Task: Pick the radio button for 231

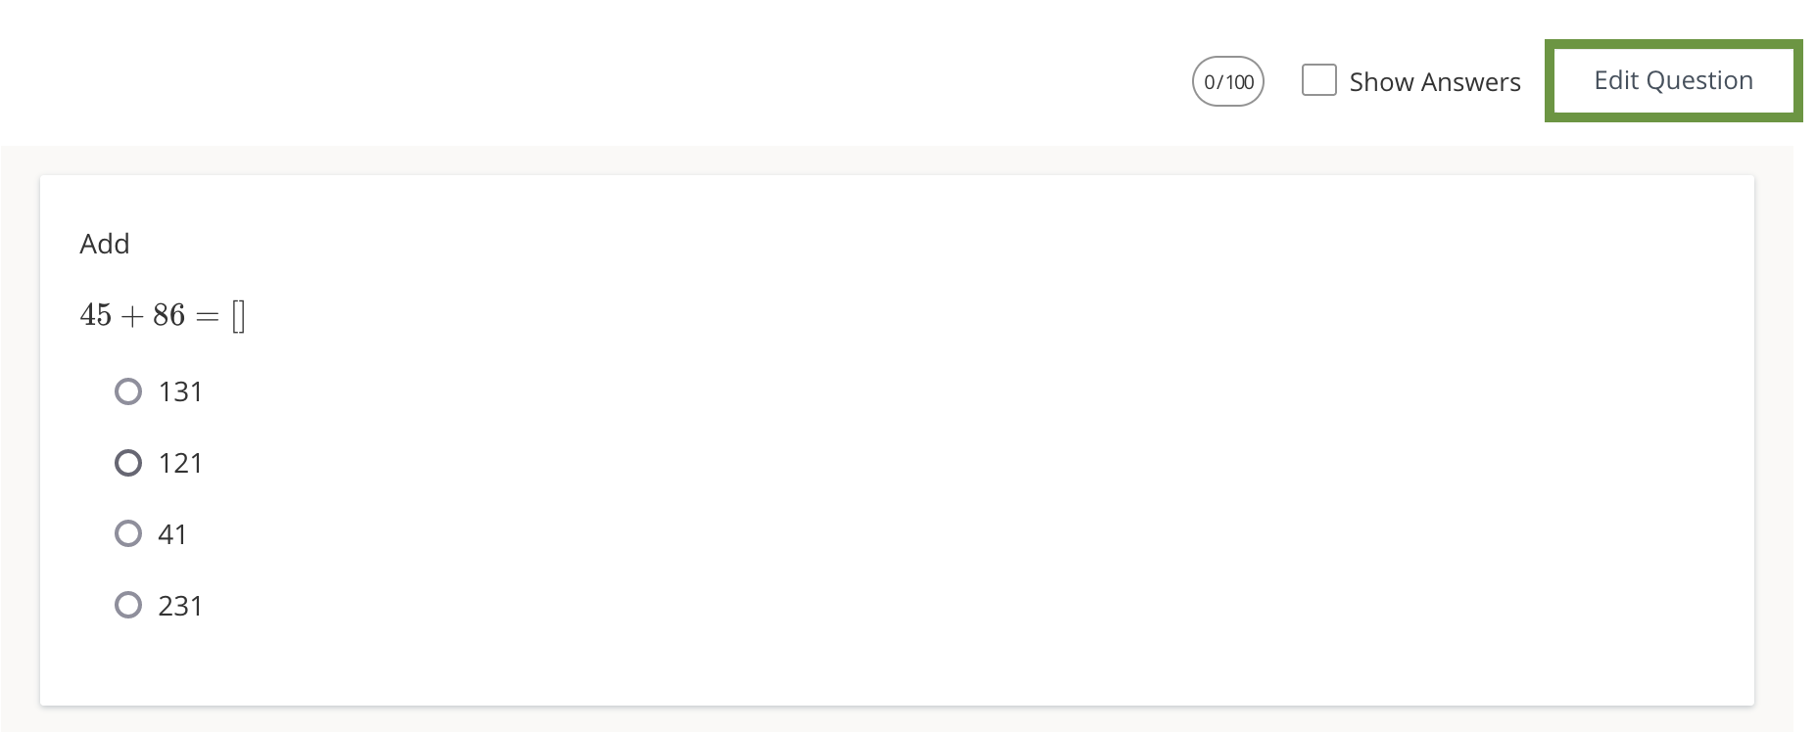Action: (x=128, y=605)
